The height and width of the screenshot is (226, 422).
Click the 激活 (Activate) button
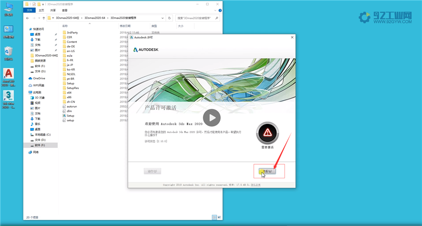[267, 171]
